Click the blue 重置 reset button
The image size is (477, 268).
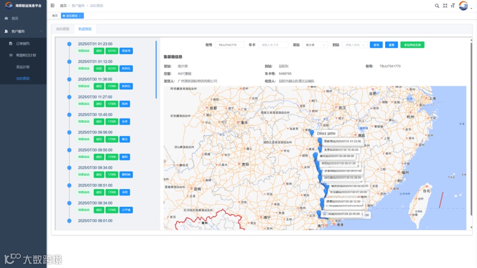(x=391, y=45)
